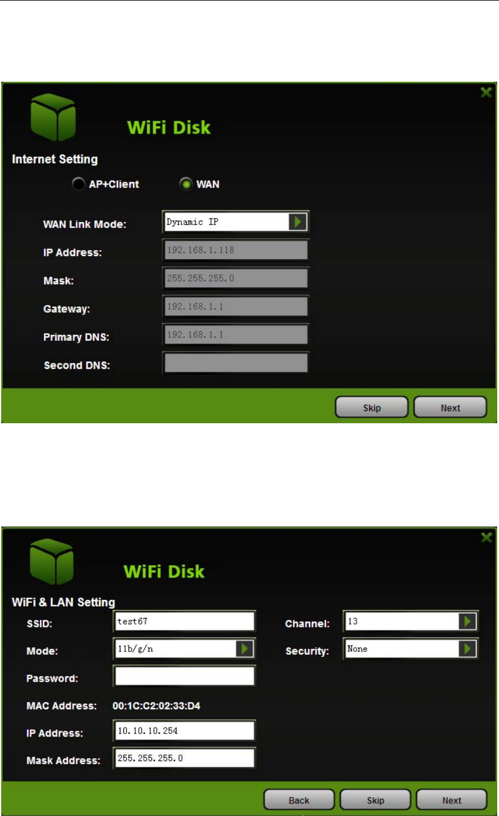Select the WAN radio button
Screen dimensions: 499x816
click(185, 184)
